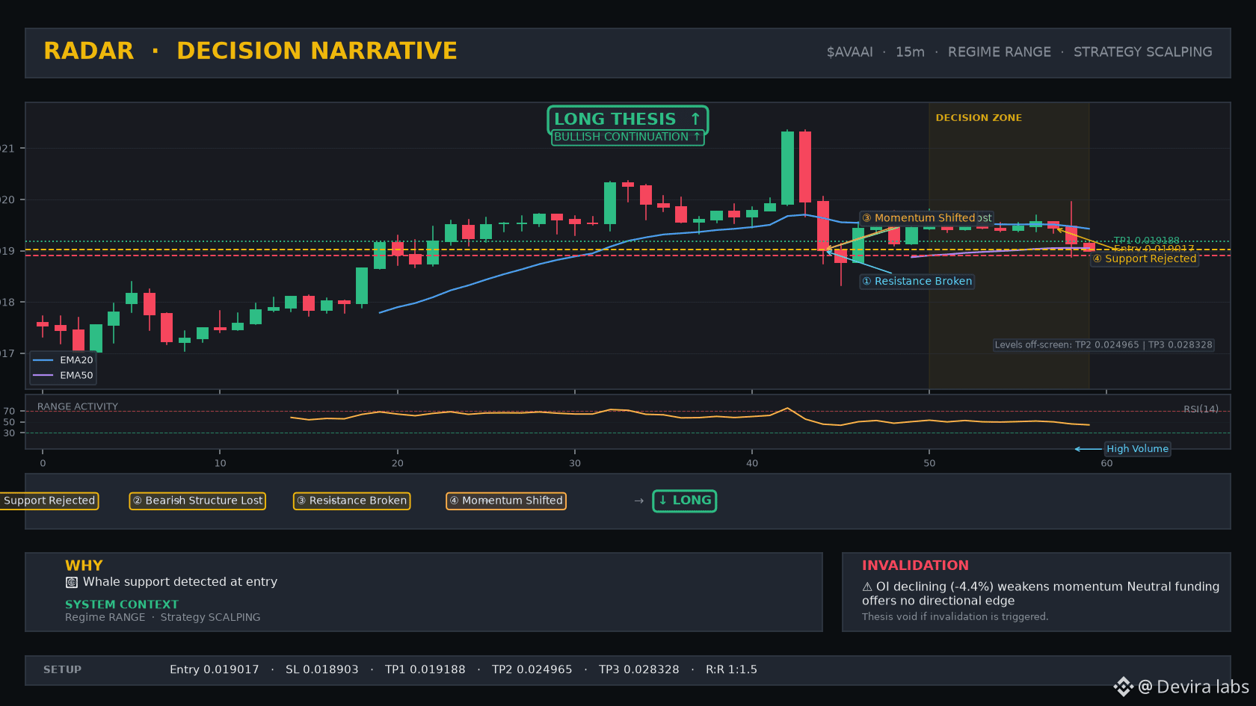This screenshot has height=706, width=1256.
Task: Click the RSI(14) label
Action: tap(1201, 409)
